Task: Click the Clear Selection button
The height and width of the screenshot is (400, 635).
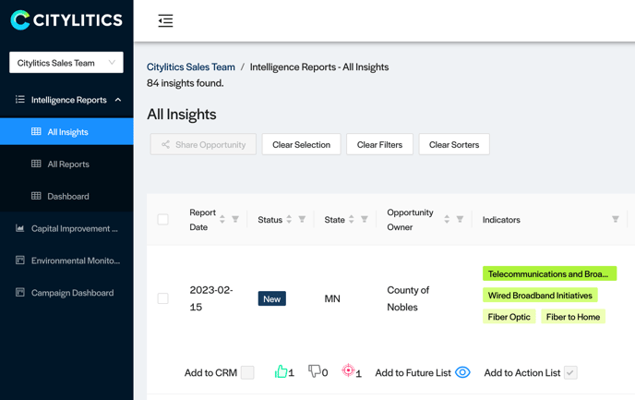Action: tap(301, 144)
